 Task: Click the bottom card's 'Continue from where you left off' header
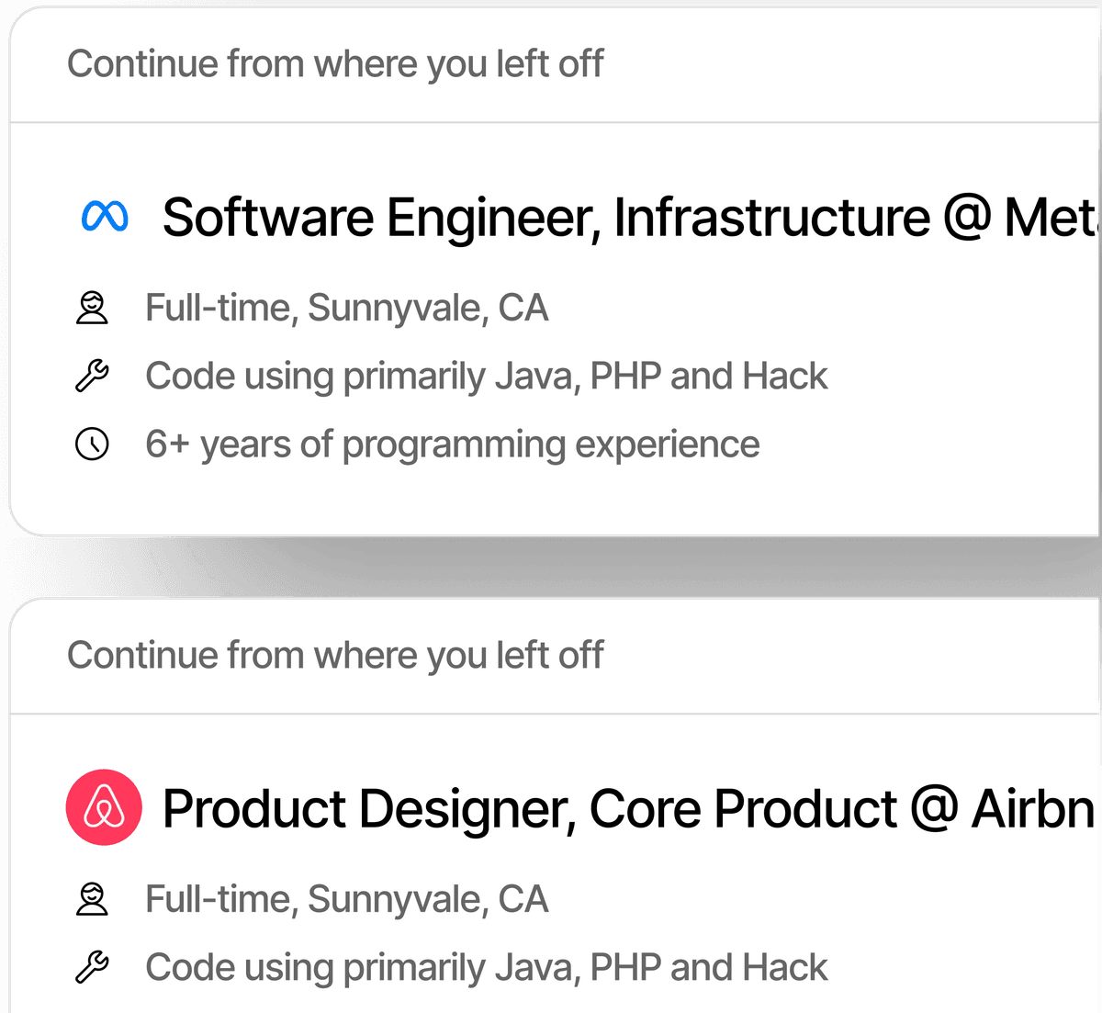coord(335,656)
